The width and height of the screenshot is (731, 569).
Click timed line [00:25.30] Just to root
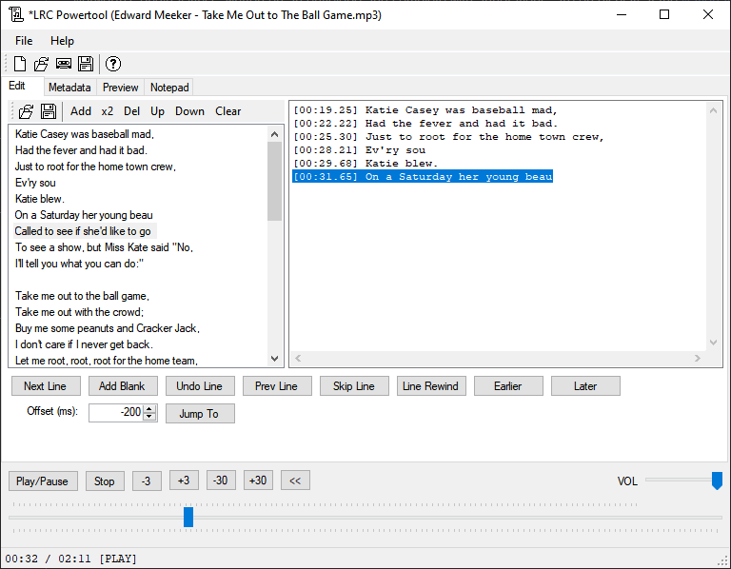pos(448,137)
